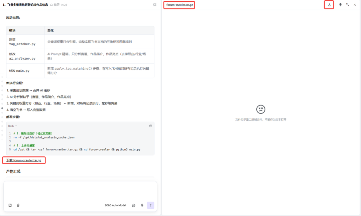This screenshot has height=216, width=361.
Task: Click the 新增 tag_matcher.py table cell
Action: click(x=25, y=42)
